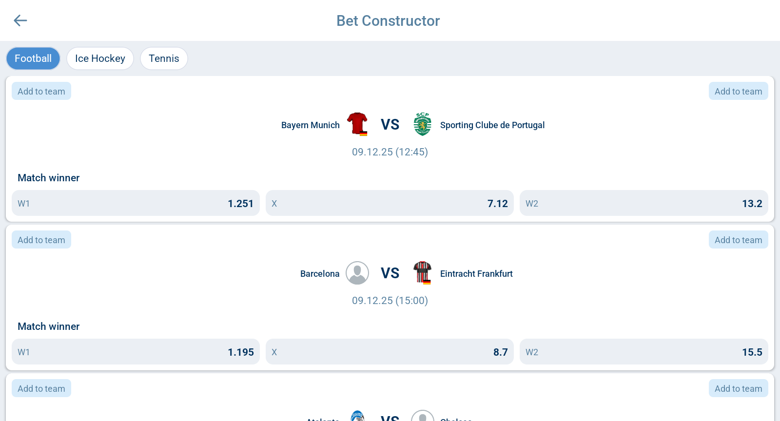The height and width of the screenshot is (421, 780).
Task: Click the Bayern Munich red jersey icon
Action: (x=357, y=124)
